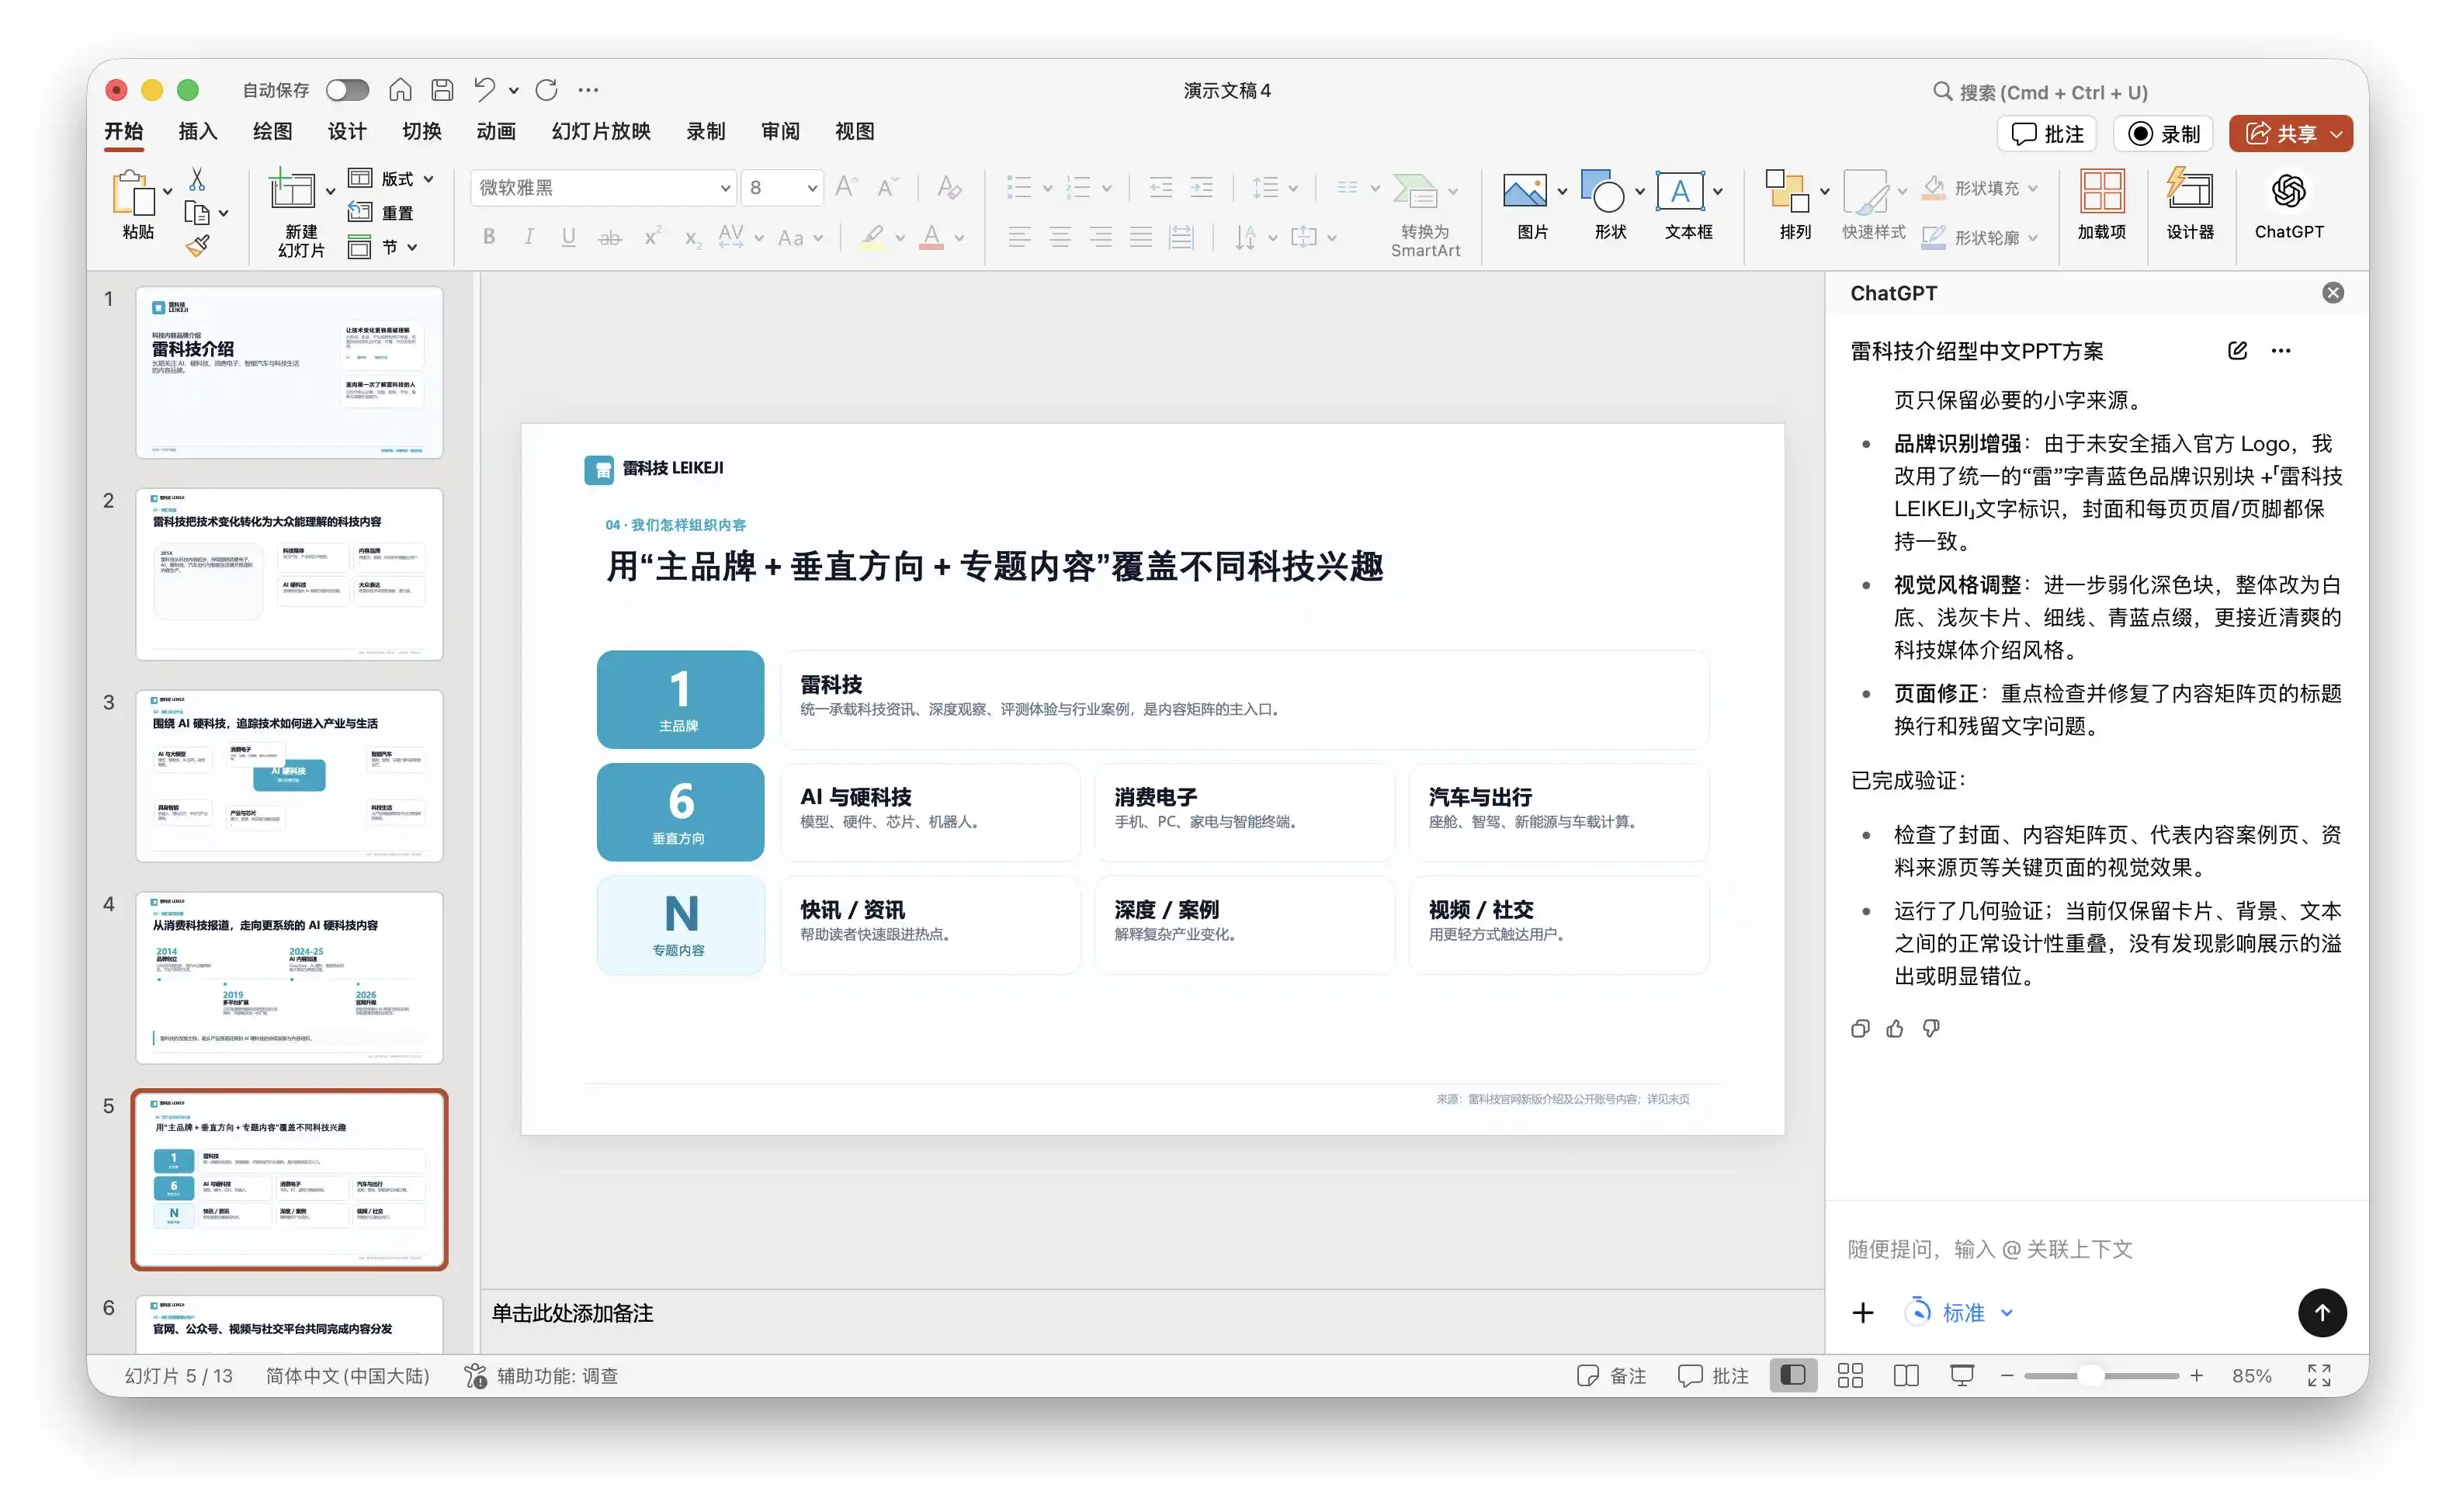This screenshot has height=1512, width=2456.
Task: Select the Cut scissors icon
Action: pos(197,179)
